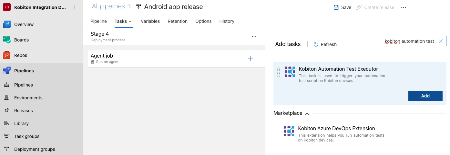Open Stage 4 ellipsis options
Image resolution: width=450 pixels, height=155 pixels.
[254, 36]
